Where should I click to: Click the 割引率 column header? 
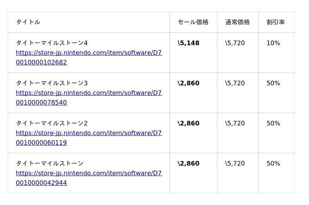click(276, 22)
